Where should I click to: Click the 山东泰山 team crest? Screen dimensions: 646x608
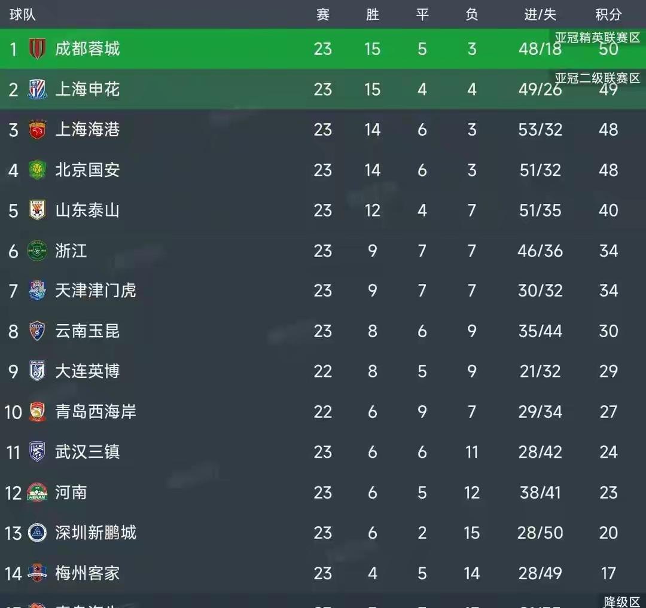pos(37,210)
